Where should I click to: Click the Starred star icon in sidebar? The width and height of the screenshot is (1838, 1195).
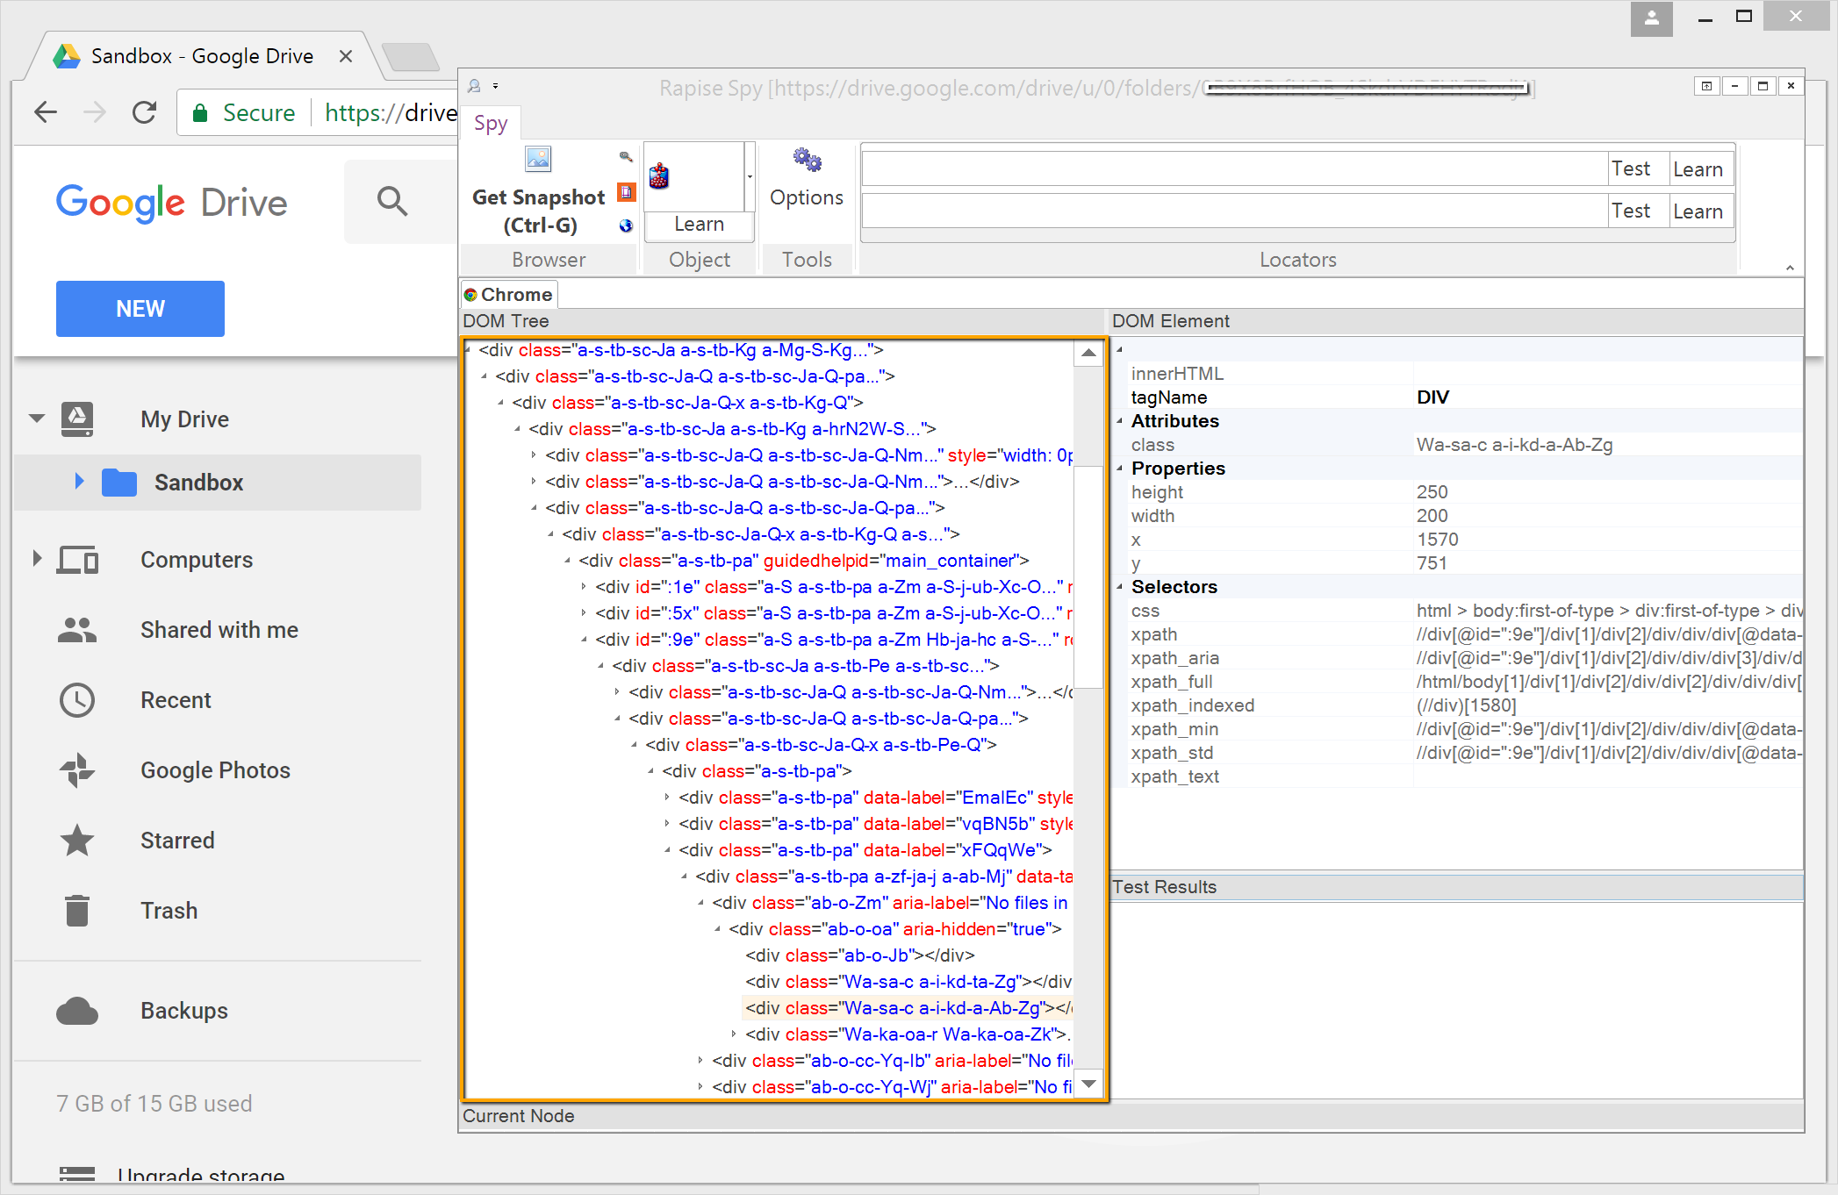tap(77, 841)
